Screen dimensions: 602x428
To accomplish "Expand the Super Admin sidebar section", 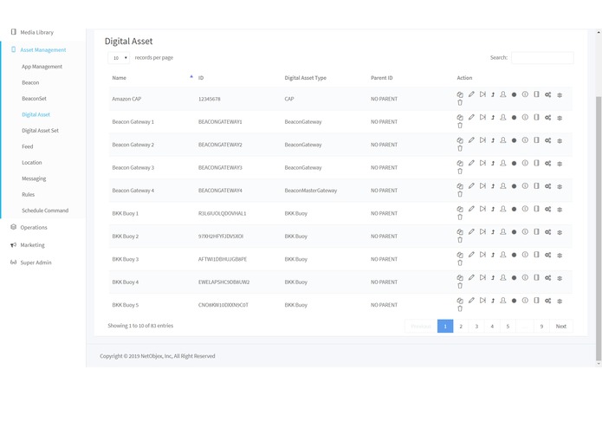I will point(36,263).
